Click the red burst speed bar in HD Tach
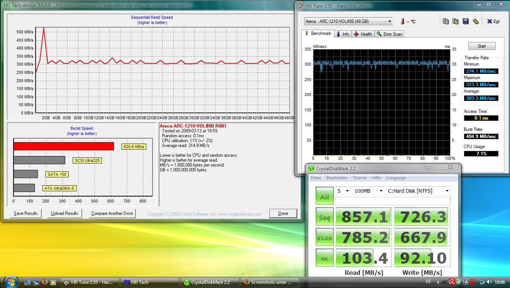 pyautogui.click(x=64, y=146)
